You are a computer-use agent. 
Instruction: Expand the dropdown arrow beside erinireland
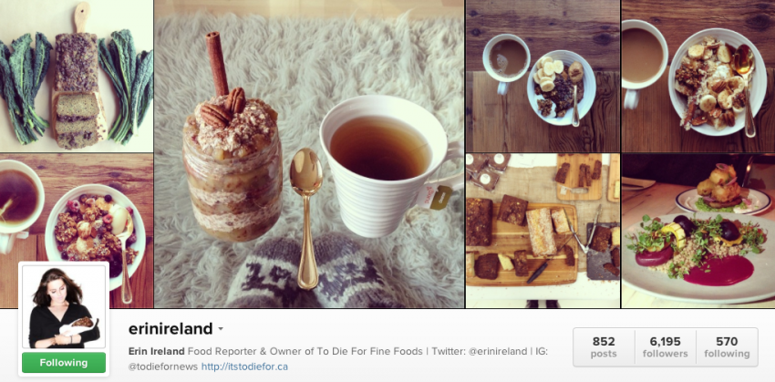(x=221, y=329)
